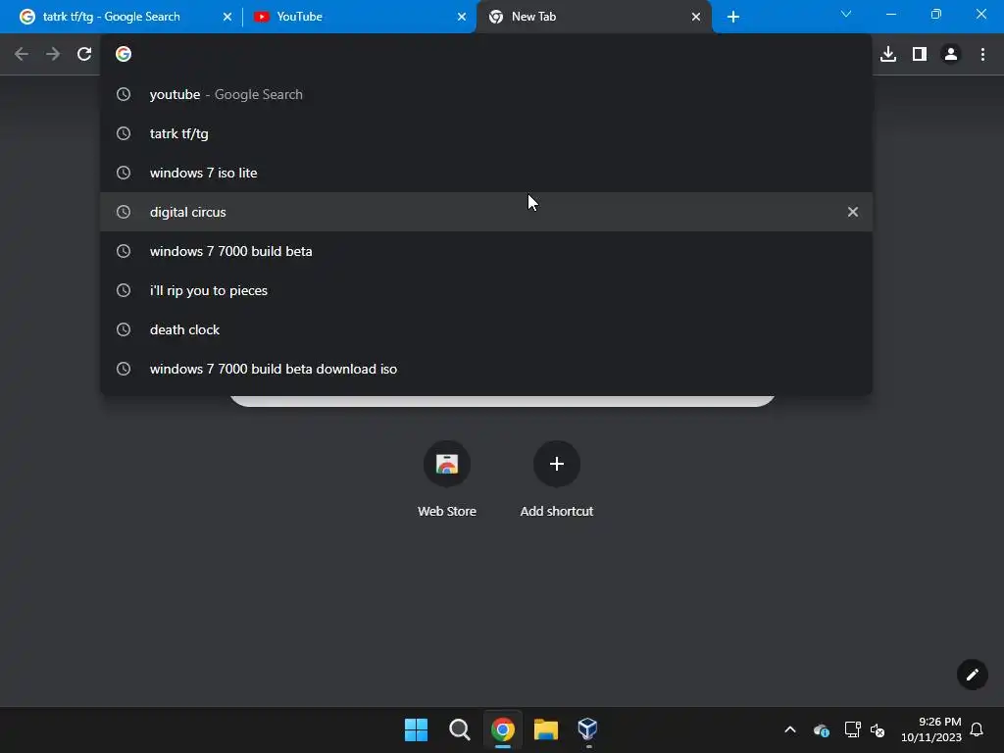Choose the digital circus suggestion
This screenshot has width=1004, height=753.
point(486,212)
